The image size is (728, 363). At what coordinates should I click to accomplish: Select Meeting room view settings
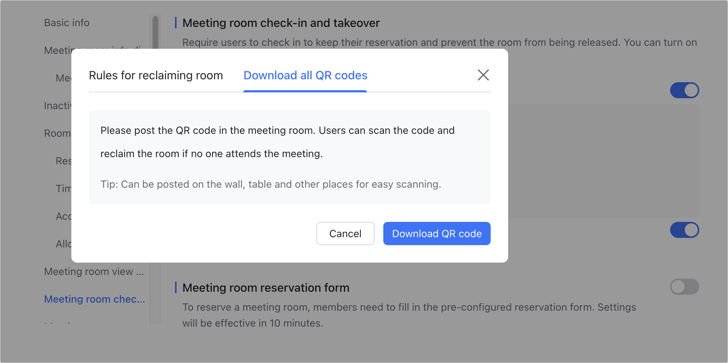(94, 271)
